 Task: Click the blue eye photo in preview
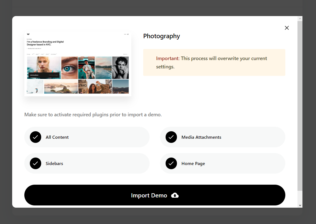(x=69, y=68)
